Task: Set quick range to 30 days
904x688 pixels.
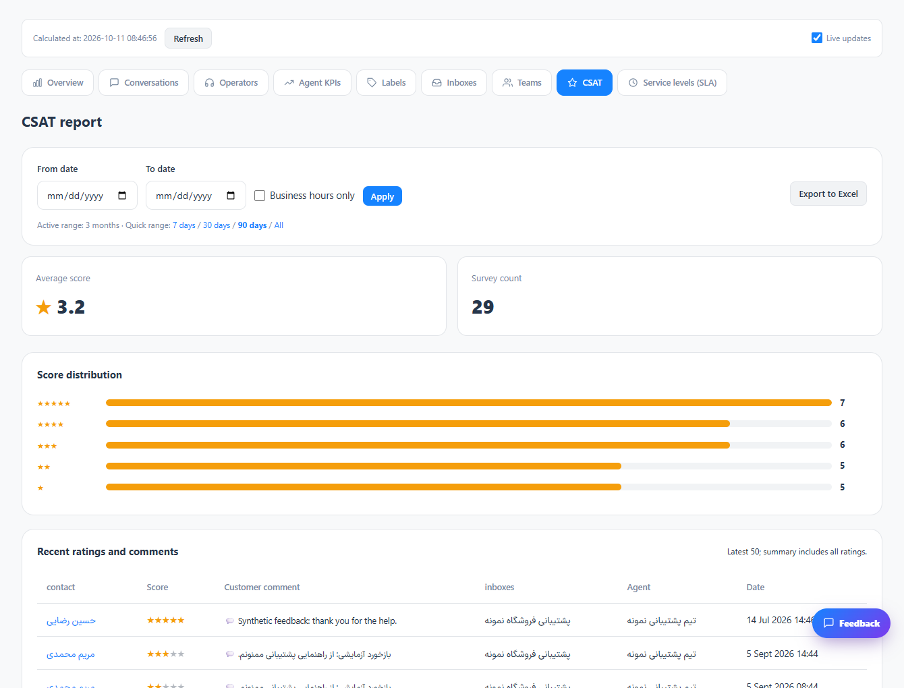Action: (217, 225)
